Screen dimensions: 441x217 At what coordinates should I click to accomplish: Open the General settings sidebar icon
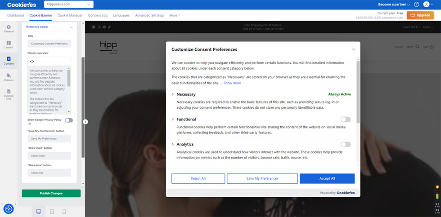coord(9,29)
